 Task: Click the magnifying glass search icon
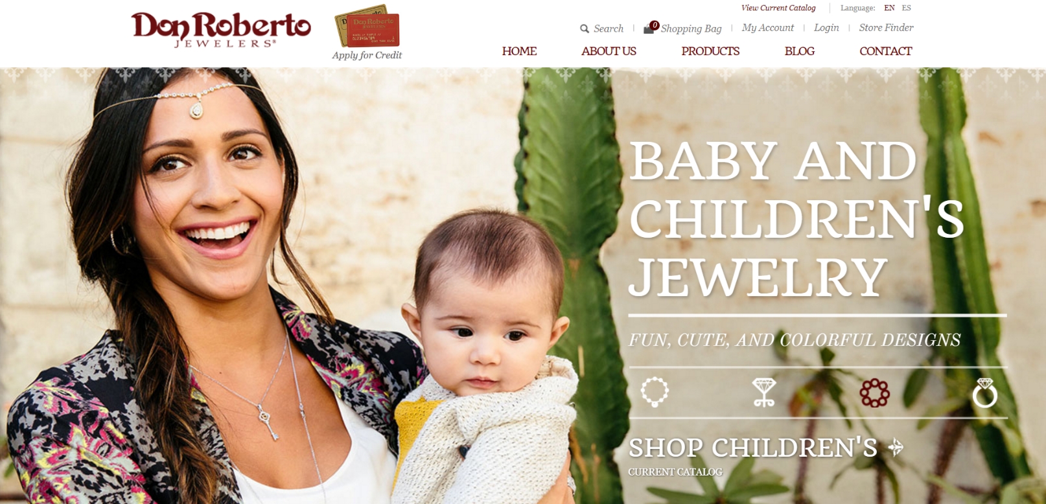point(585,29)
